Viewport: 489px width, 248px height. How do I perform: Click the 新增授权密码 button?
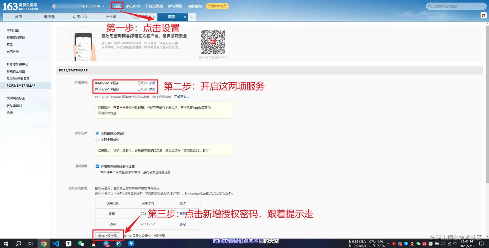(x=108, y=236)
